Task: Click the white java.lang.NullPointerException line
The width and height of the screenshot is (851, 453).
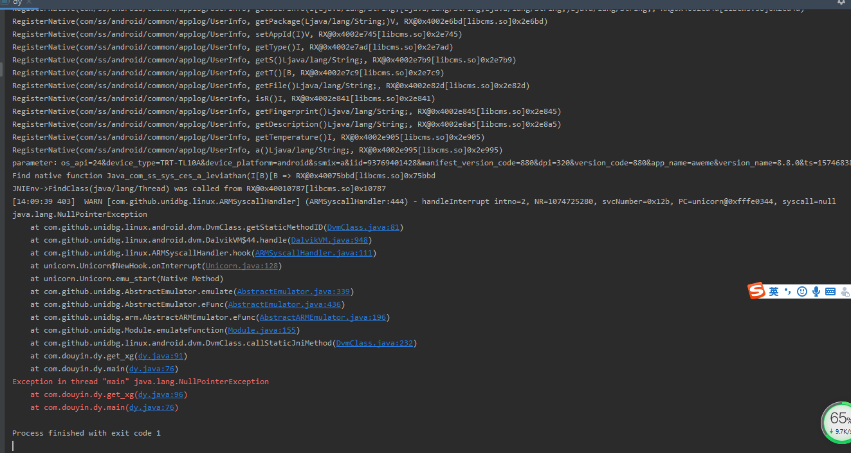Action: tap(80, 214)
